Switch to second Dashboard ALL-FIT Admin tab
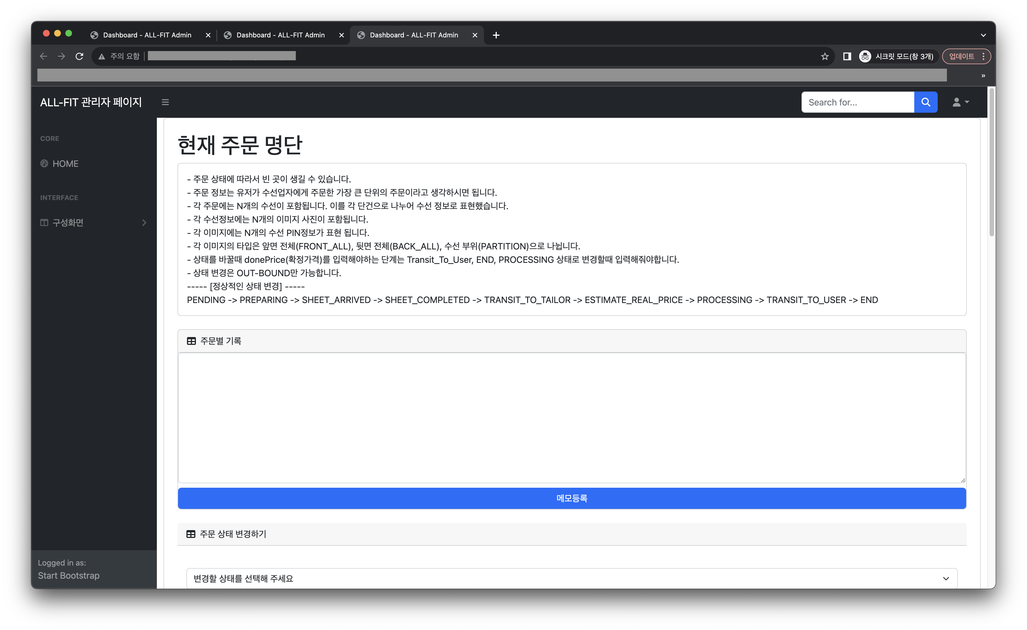Image resolution: width=1027 pixels, height=630 pixels. click(280, 35)
